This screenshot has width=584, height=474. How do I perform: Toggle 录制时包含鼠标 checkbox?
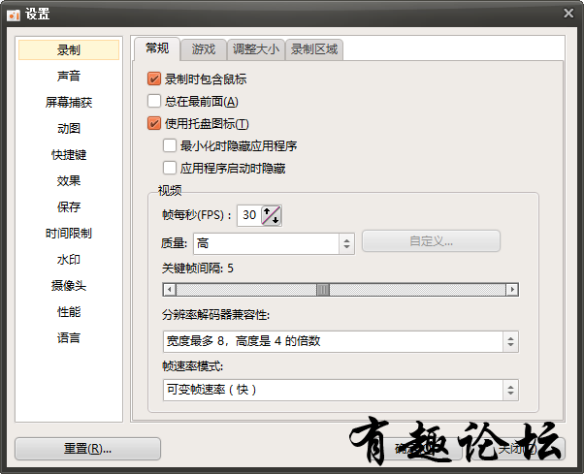coord(154,79)
